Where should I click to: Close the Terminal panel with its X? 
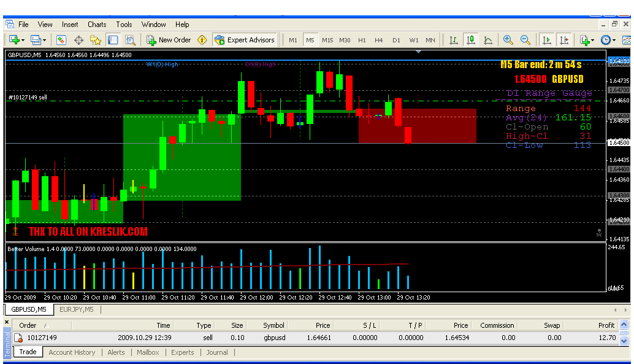(7, 322)
